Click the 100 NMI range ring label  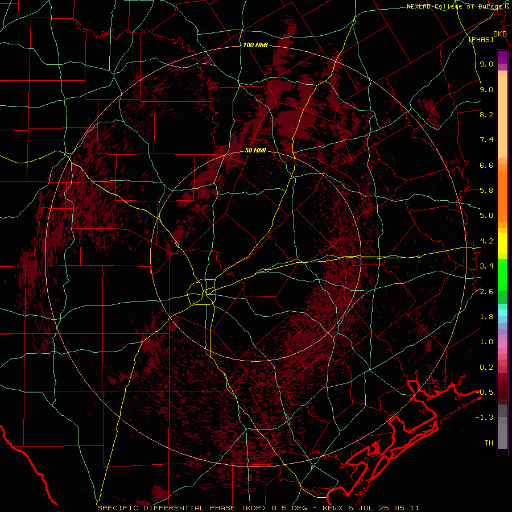coord(255,45)
